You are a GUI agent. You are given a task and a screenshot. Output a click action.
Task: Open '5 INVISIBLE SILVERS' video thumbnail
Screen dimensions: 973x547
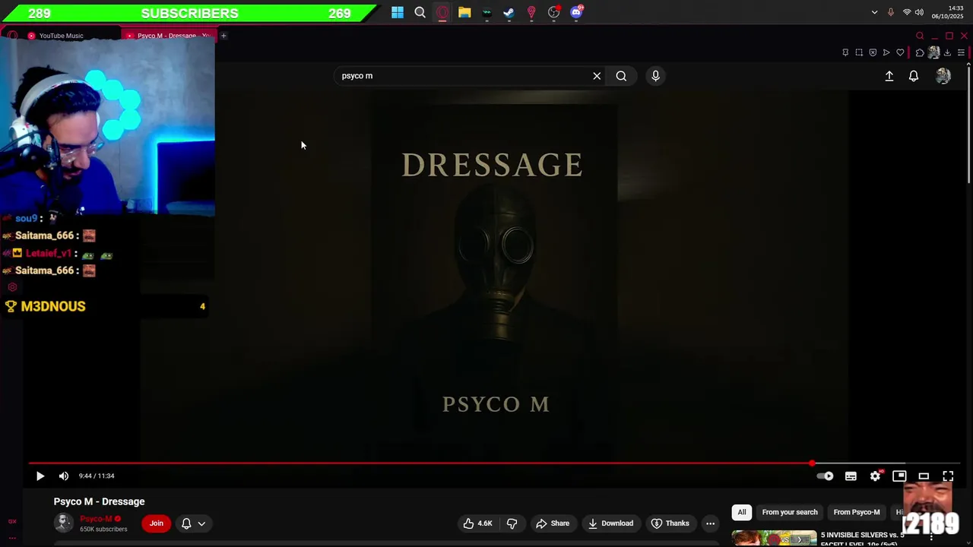pyautogui.click(x=774, y=538)
